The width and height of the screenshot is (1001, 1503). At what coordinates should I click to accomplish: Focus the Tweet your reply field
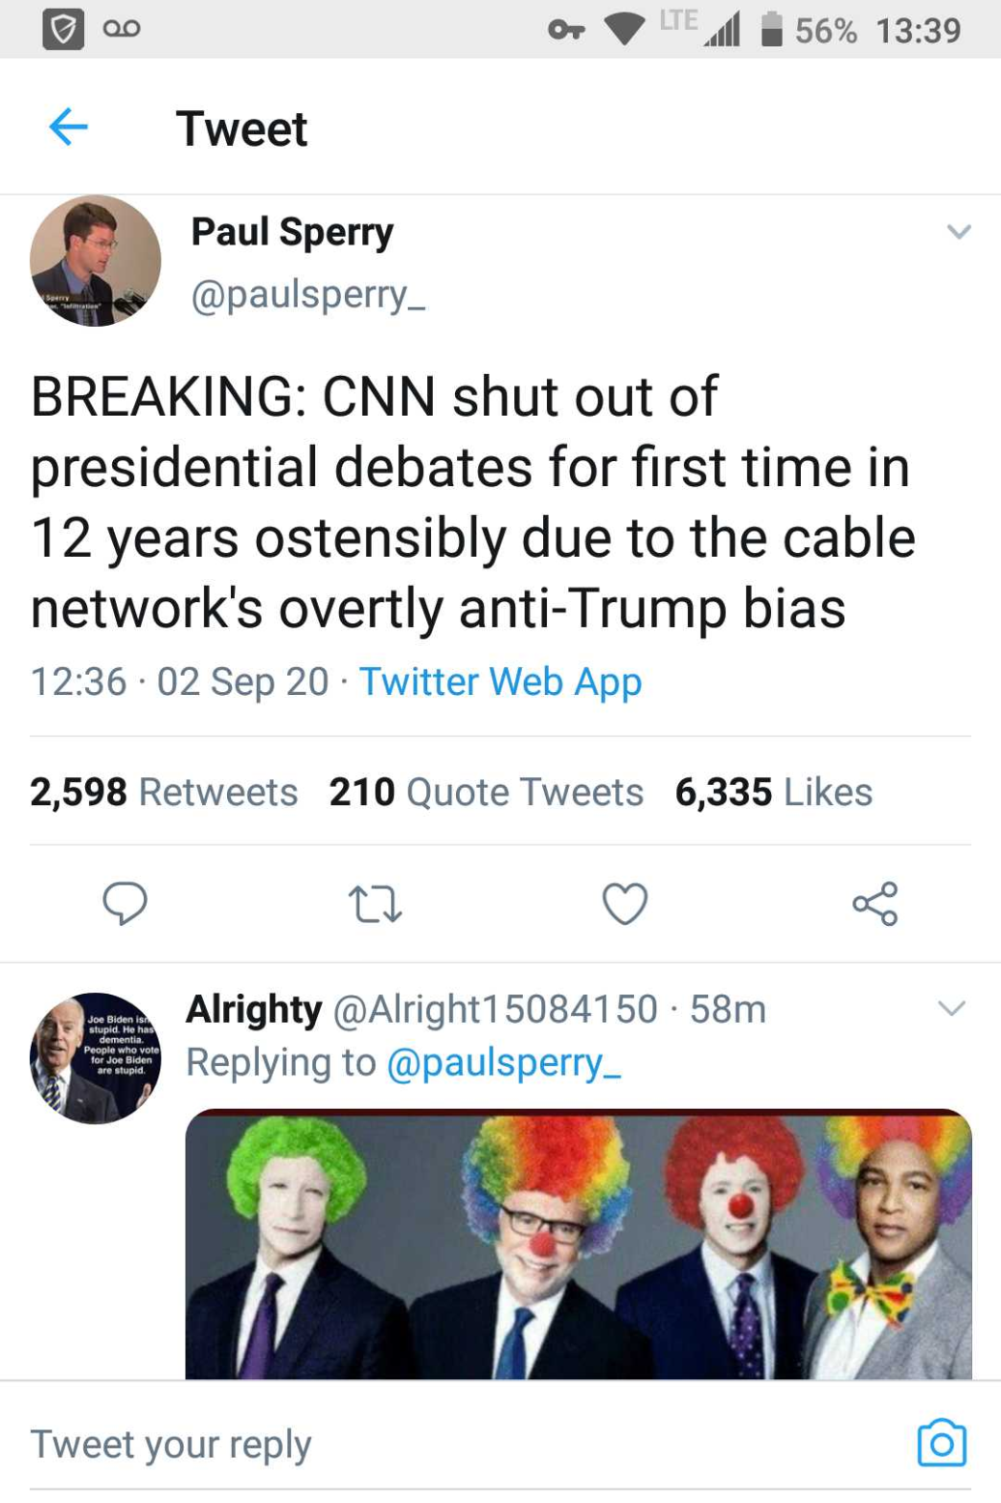tap(460, 1443)
